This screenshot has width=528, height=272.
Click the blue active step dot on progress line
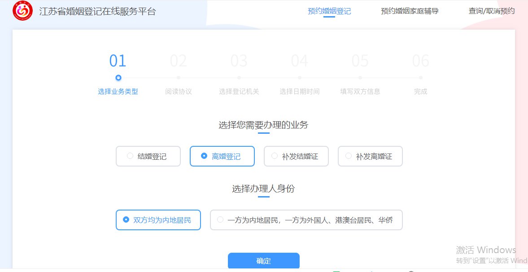pyautogui.click(x=118, y=78)
